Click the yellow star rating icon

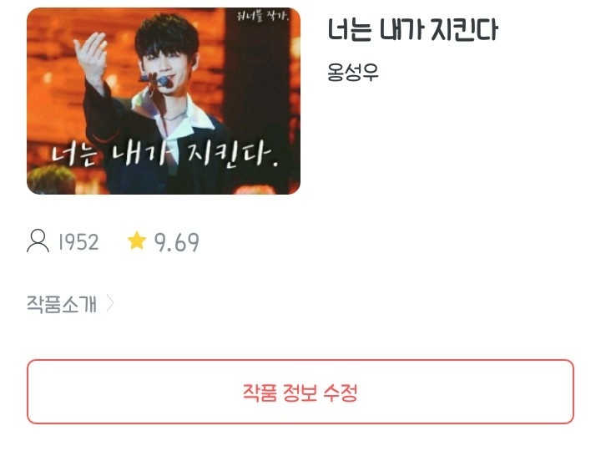click(136, 241)
